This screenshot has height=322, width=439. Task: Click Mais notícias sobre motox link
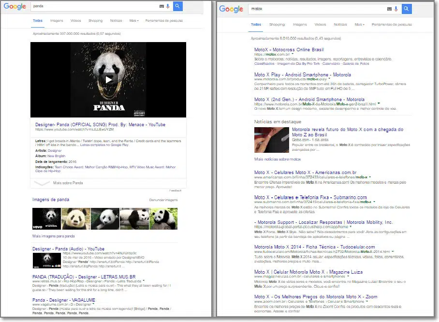pyautogui.click(x=278, y=159)
